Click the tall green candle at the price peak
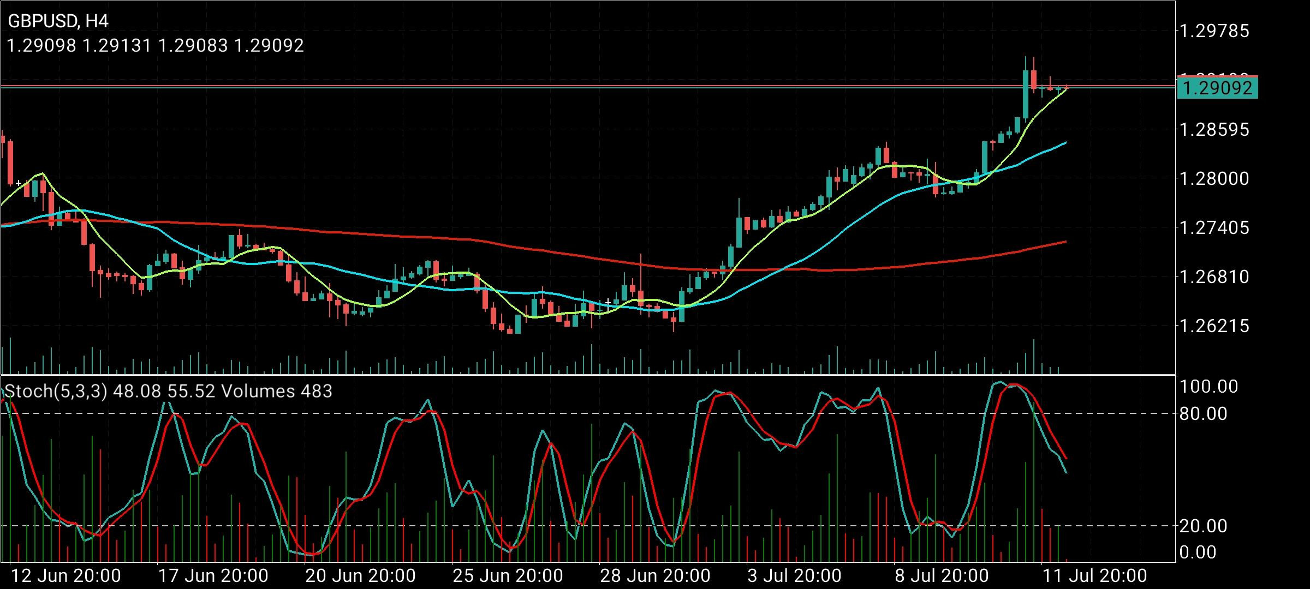Viewport: 1310px width, 589px height. pos(1026,94)
